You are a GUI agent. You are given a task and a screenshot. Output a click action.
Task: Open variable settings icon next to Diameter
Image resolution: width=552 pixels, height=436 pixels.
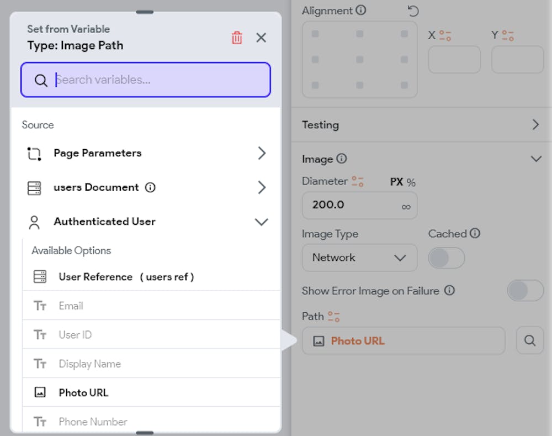click(x=357, y=181)
